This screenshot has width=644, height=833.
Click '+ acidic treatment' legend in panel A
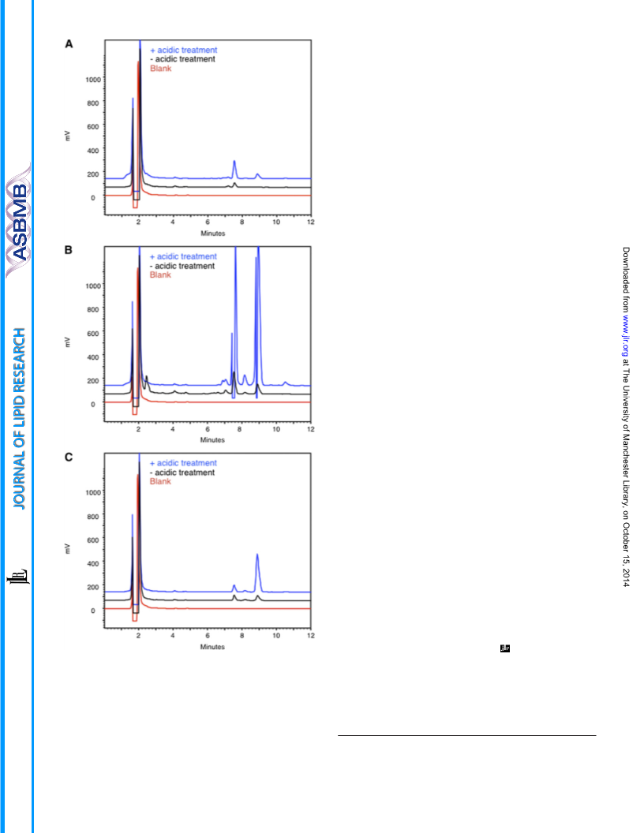pyautogui.click(x=184, y=50)
